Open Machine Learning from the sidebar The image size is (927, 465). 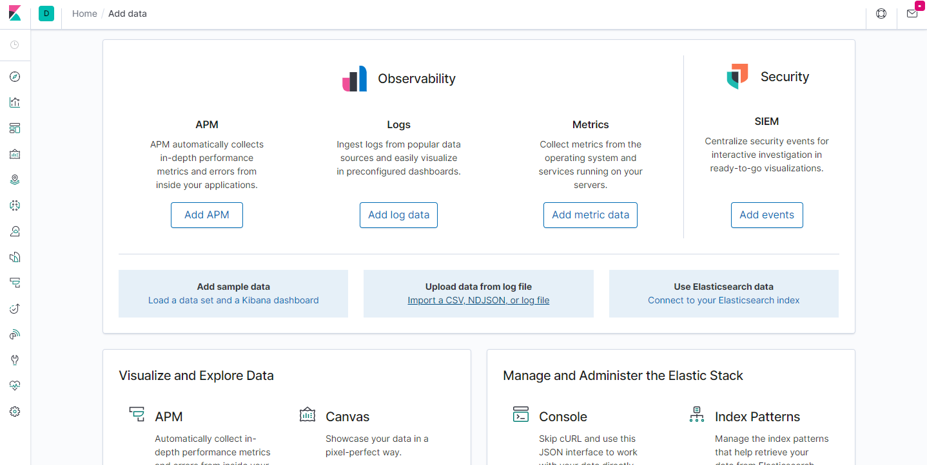pos(15,205)
